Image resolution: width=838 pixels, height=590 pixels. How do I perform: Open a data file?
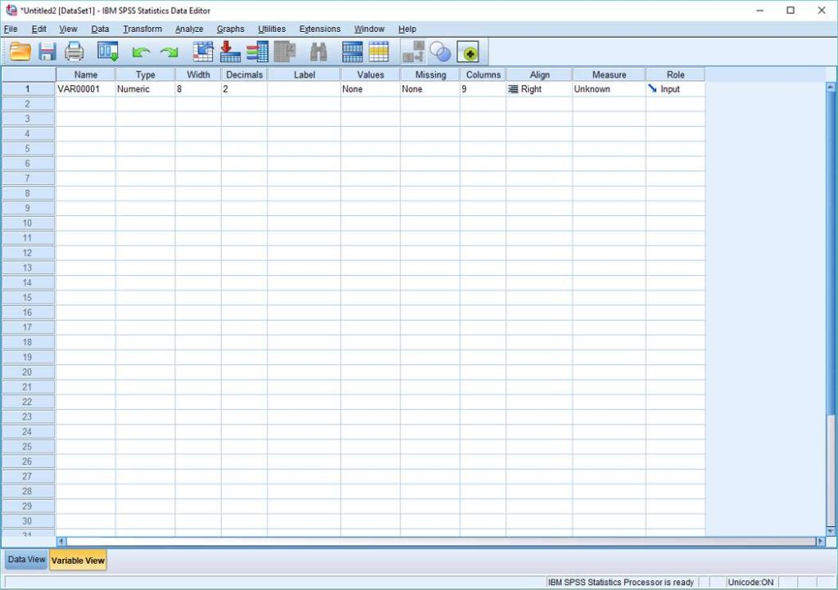pos(22,52)
